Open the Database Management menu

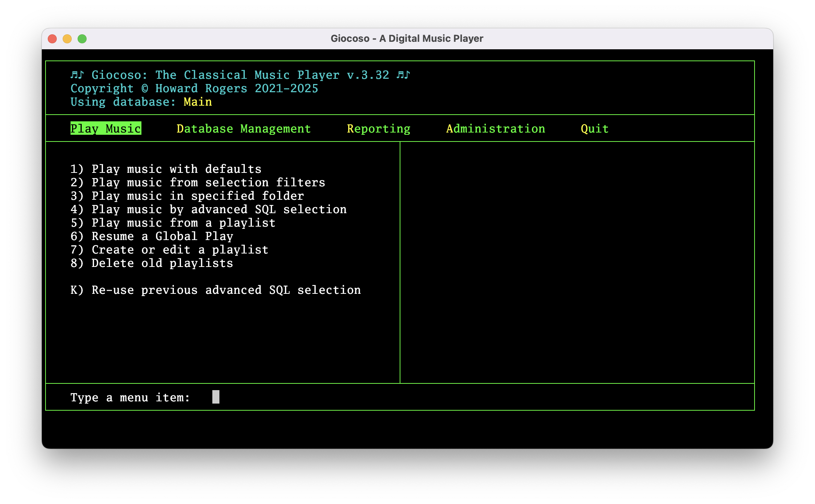pos(243,128)
